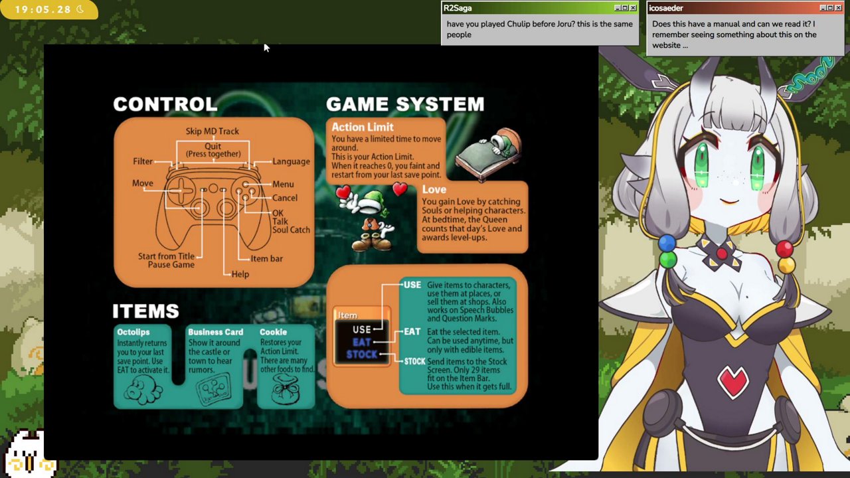Viewport: 850px width, 478px height.
Task: Click the Action Limit heading
Action: click(363, 127)
